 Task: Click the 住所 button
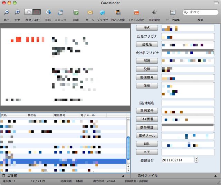pos(147,85)
